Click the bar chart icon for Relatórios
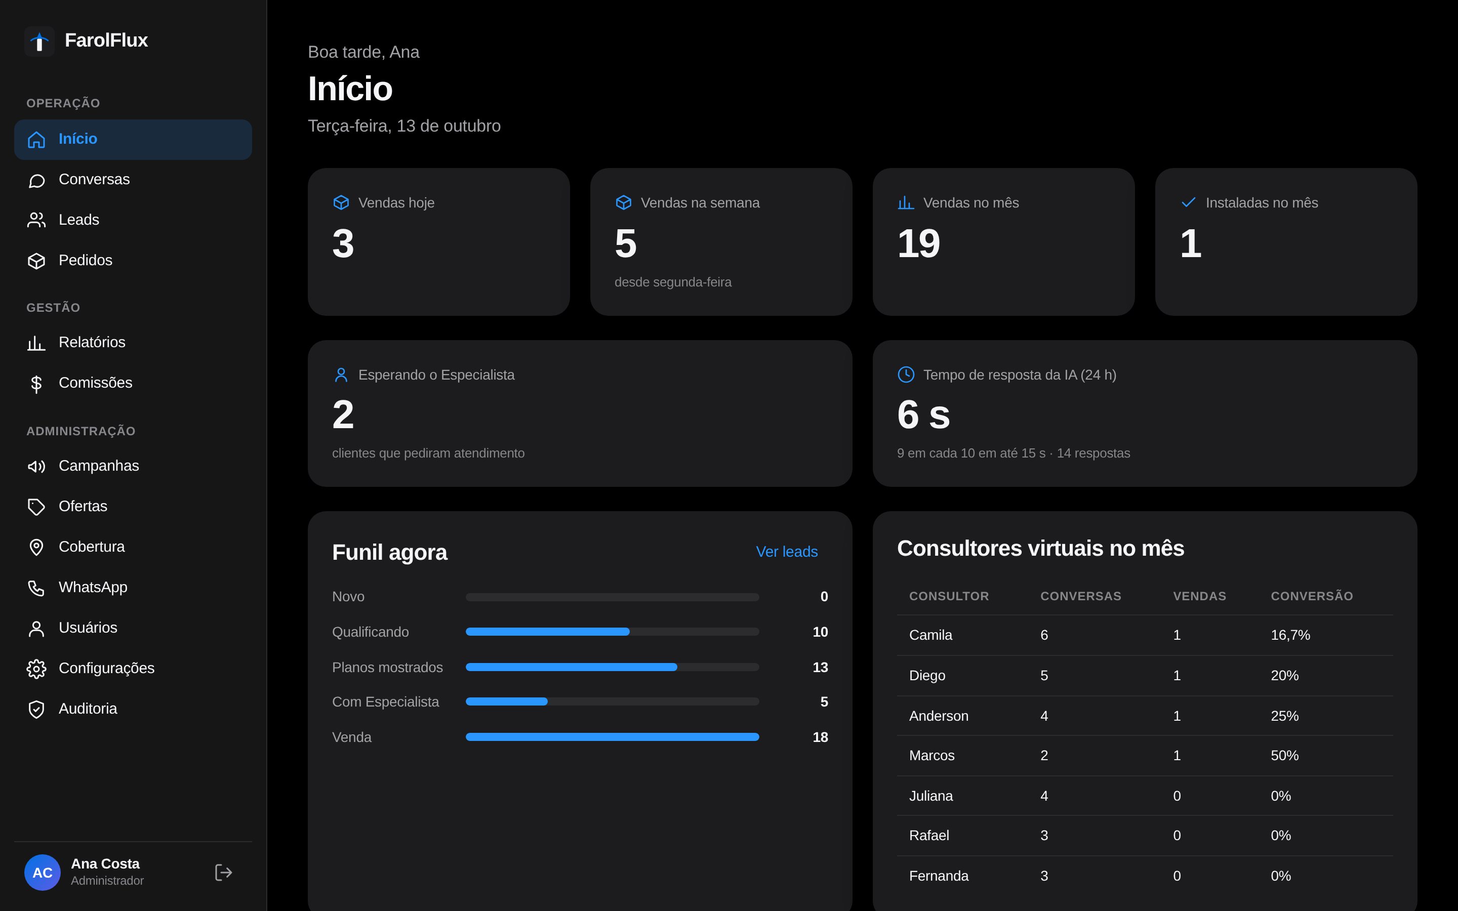This screenshot has height=911, width=1458. pos(36,343)
